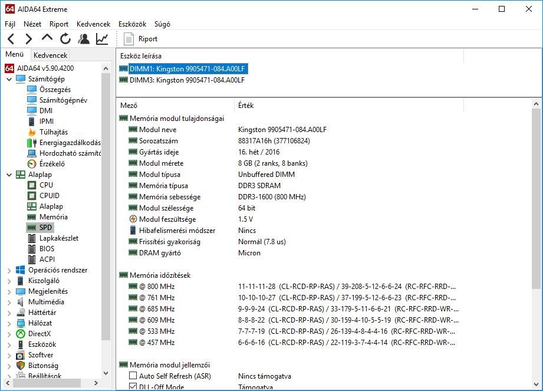Viewport: 543px width, 391px height.
Task: Click the BIOS chip icon
Action: point(32,249)
